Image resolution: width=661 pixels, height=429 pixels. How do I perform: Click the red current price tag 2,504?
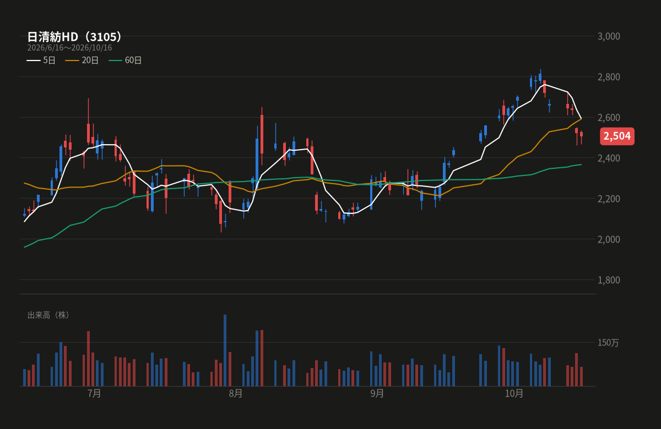(617, 136)
